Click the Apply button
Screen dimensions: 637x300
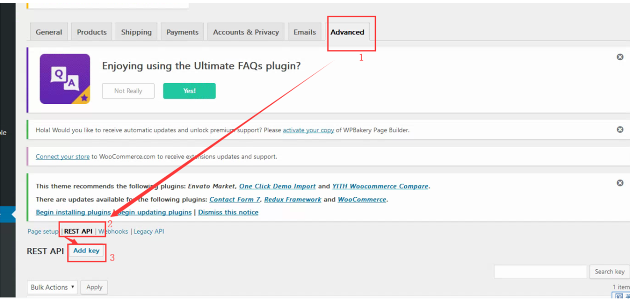pyautogui.click(x=94, y=287)
